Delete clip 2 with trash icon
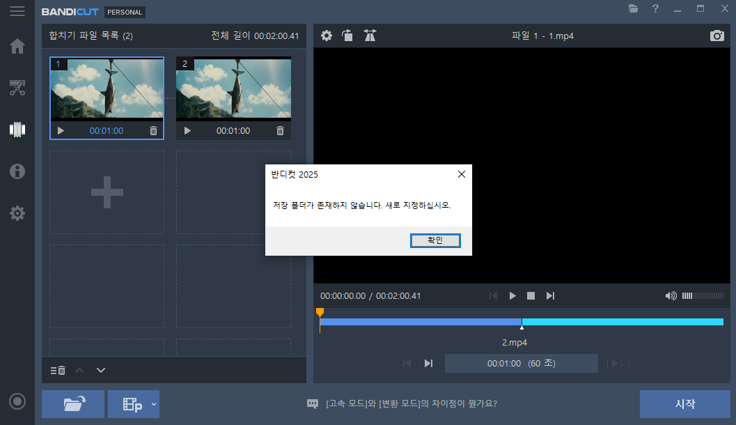Image resolution: width=736 pixels, height=425 pixels. (x=280, y=130)
